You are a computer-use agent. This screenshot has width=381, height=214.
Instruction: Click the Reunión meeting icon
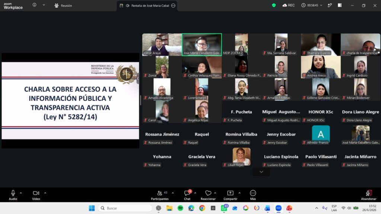(x=57, y=6)
